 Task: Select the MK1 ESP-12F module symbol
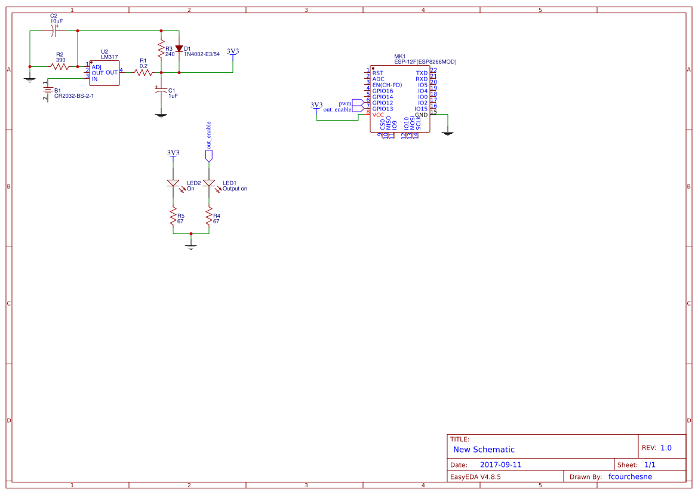coord(400,99)
